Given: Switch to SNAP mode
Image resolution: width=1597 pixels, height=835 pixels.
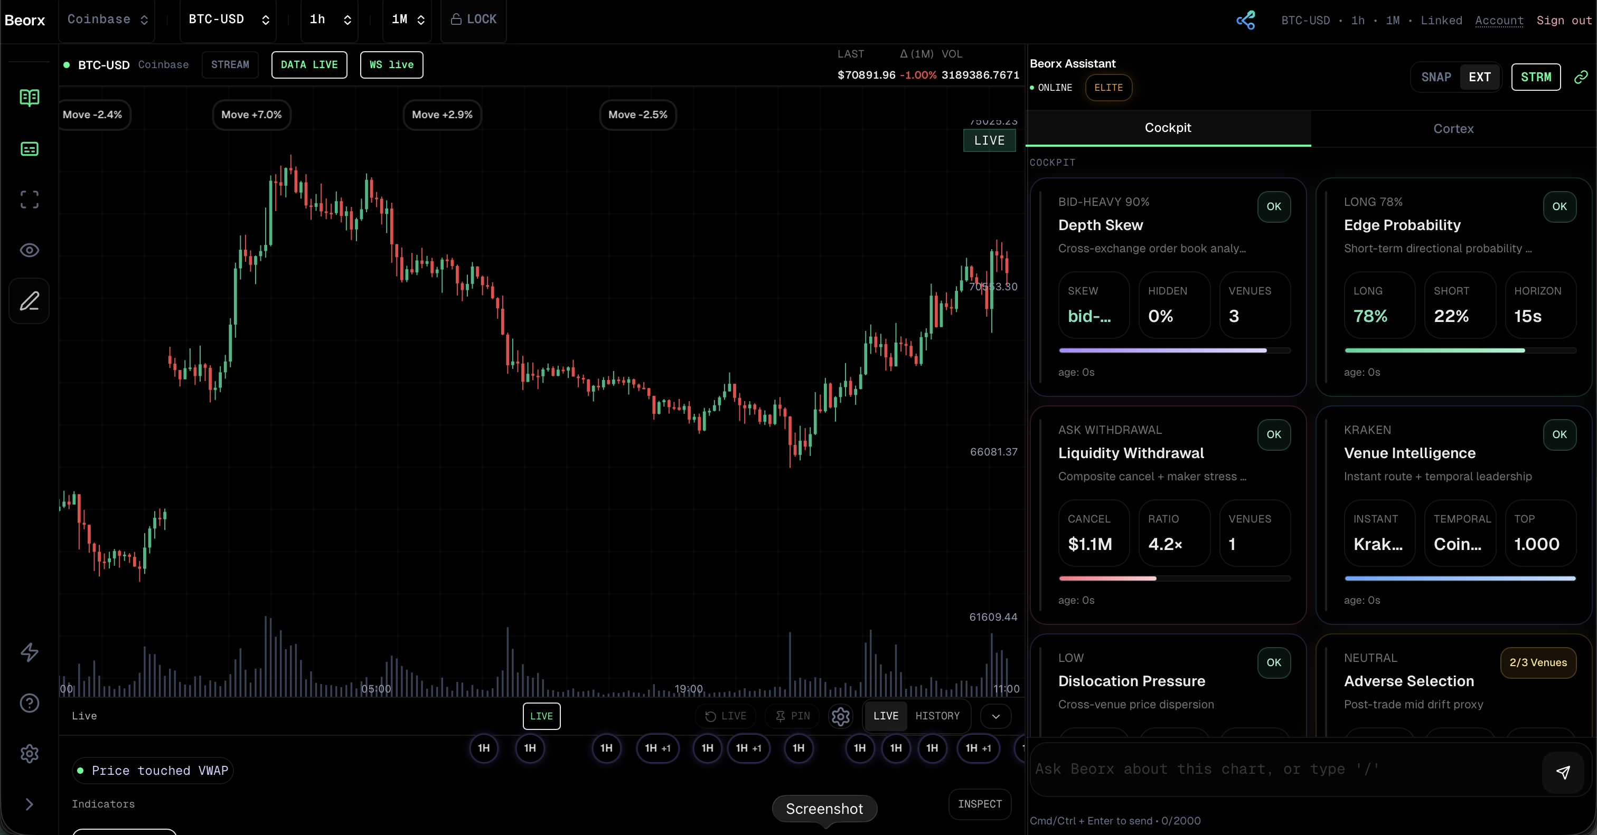Looking at the screenshot, I should [1436, 78].
